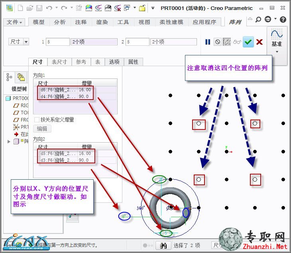Image resolution: width=291 pixels, height=253 pixels.
Task: Click the windows switch icon
Action: point(127,8)
